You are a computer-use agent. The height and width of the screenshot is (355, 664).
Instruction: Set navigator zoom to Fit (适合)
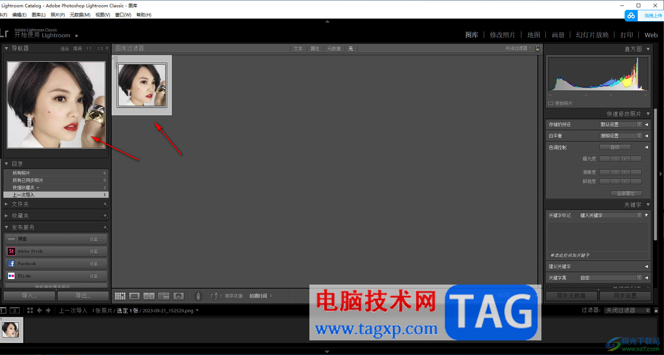click(65, 49)
